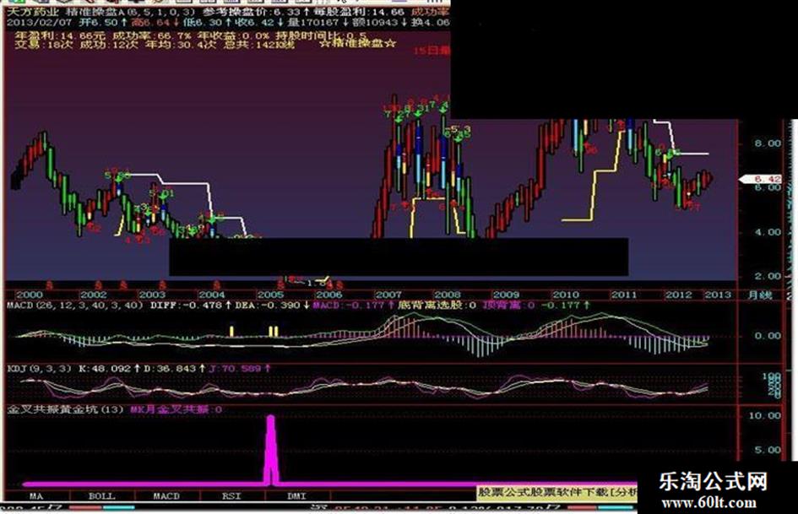Image resolution: width=798 pixels, height=514 pixels.
Task: Click the ☆精准操盘☆ label
Action: point(358,44)
